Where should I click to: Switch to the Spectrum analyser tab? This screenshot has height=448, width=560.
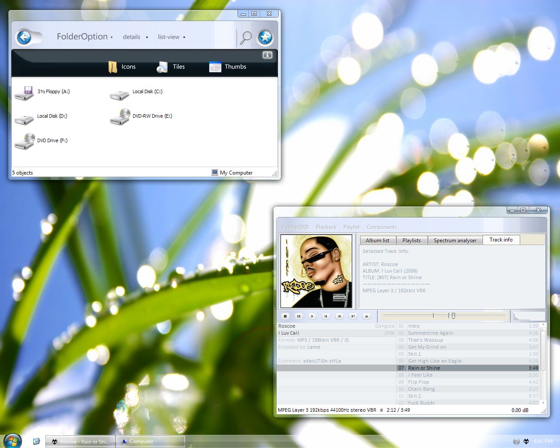pos(455,240)
